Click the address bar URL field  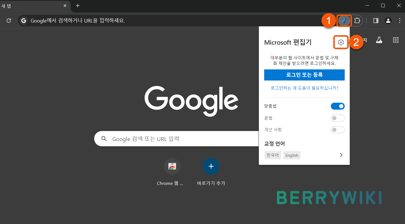pyautogui.click(x=178, y=21)
